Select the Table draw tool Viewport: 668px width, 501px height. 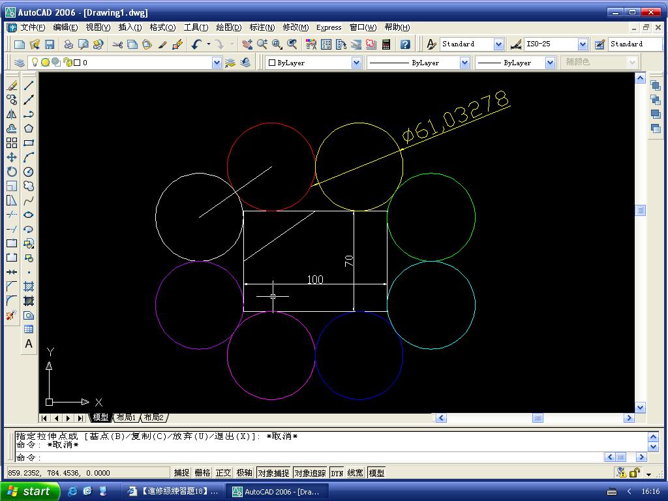coord(29,329)
